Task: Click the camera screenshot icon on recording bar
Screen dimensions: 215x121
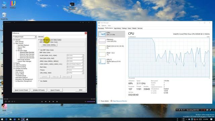Action: coord(207,110)
